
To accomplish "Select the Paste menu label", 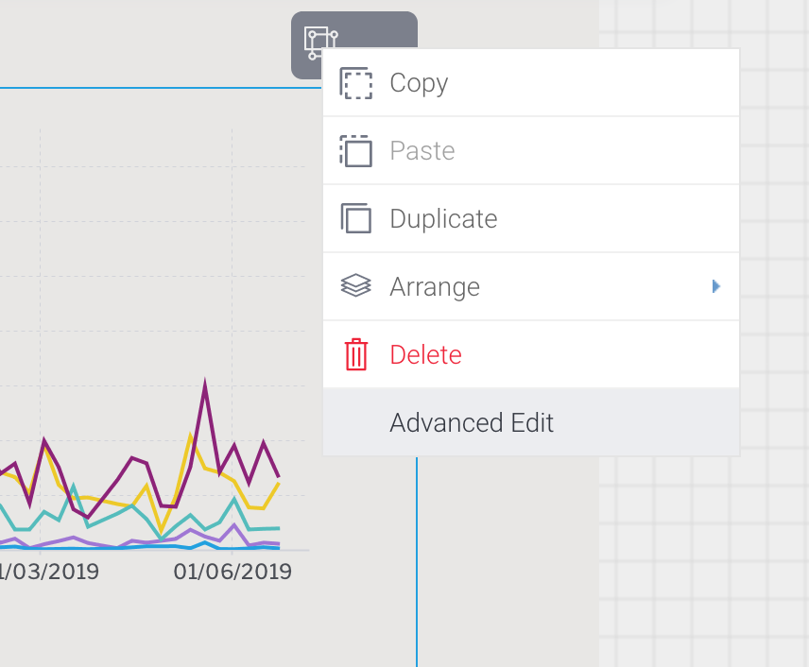I will 422,151.
